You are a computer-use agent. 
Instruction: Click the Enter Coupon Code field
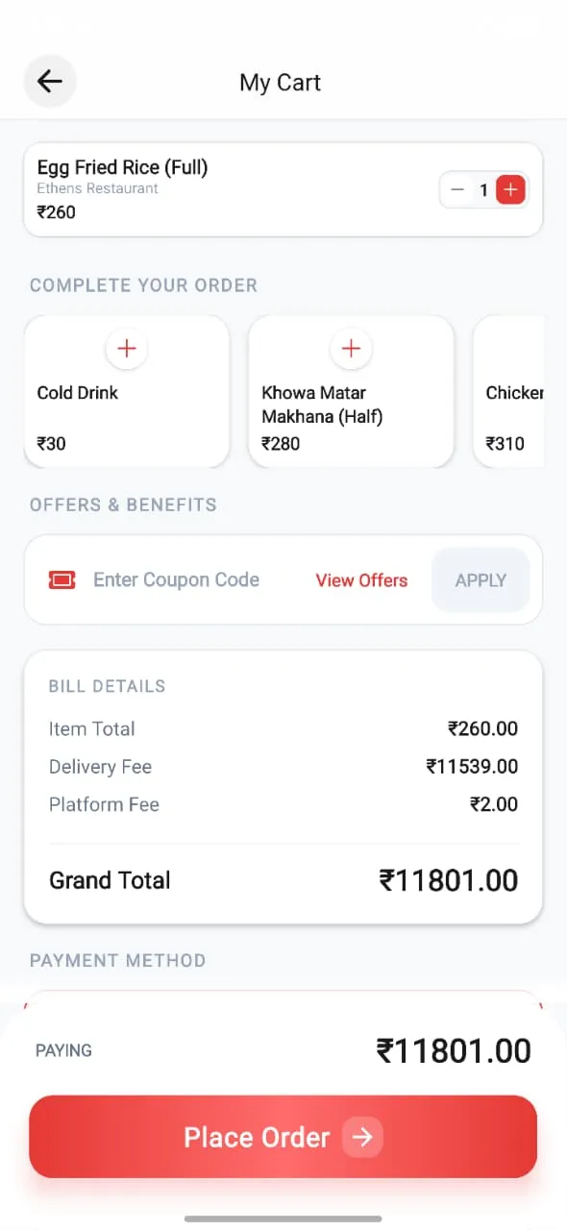click(x=176, y=579)
